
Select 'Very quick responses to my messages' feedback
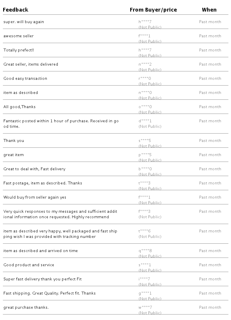click(60, 214)
